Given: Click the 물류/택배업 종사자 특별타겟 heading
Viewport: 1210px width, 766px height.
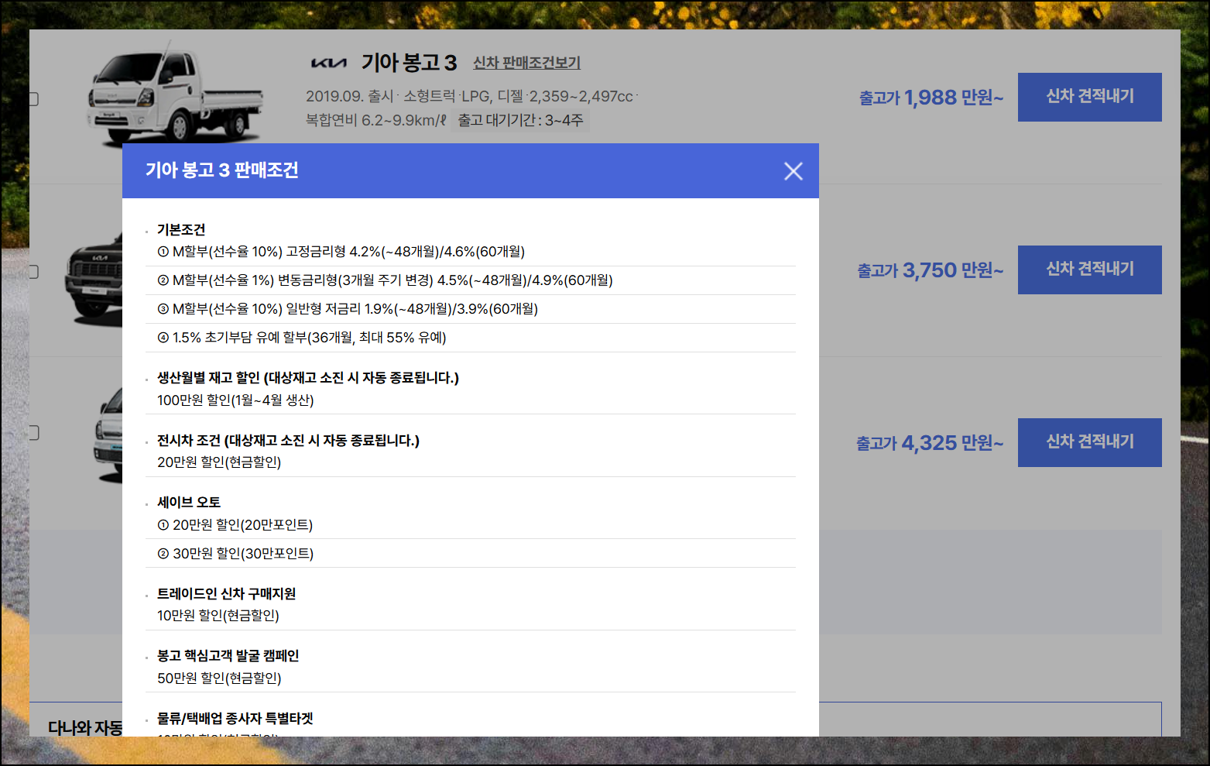Looking at the screenshot, I should pyautogui.click(x=235, y=718).
